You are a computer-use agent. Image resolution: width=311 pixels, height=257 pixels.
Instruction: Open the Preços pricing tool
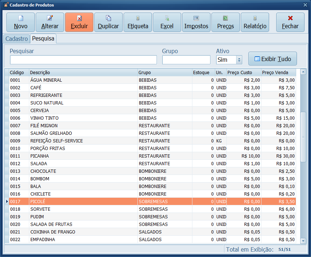coord(226,22)
